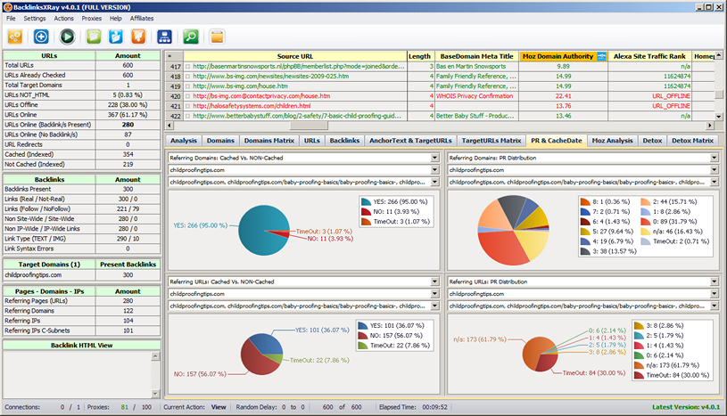Image resolution: width=727 pixels, height=416 pixels.
Task: Open the basenmartinsnowsports.nl source URL link
Action: coord(299,67)
